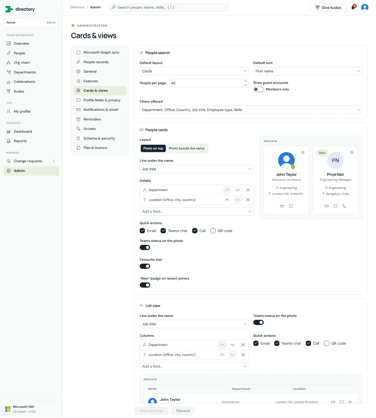Open the user avatar menu
Viewport: 376px width, 418px height.
[365, 7]
